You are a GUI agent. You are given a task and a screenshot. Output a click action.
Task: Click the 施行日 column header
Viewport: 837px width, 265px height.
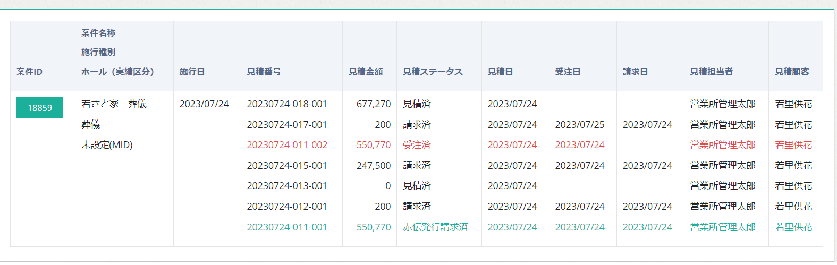click(192, 72)
